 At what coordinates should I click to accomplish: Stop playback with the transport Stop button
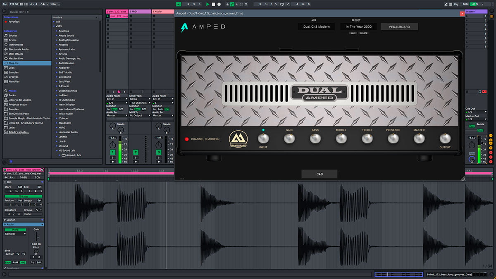[213, 4]
